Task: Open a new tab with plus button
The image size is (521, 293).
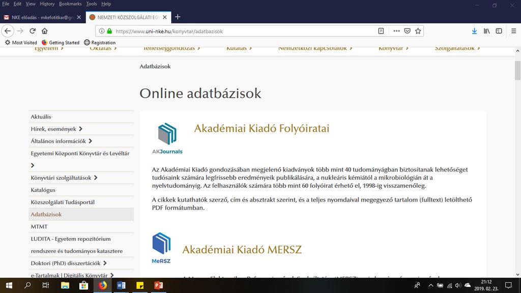Action: pyautogui.click(x=178, y=17)
